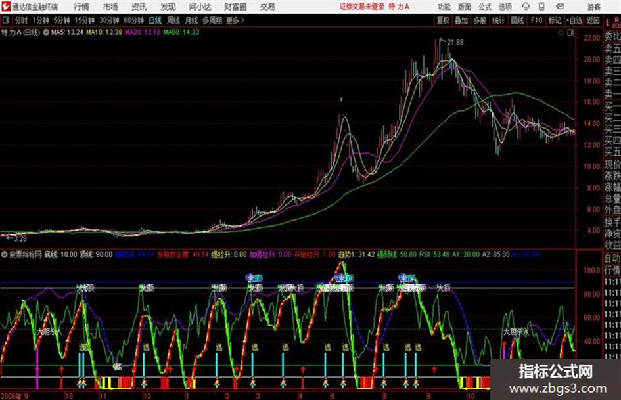The image size is (621, 400).
Task: Click the envelope message icon
Action: tap(560, 7)
